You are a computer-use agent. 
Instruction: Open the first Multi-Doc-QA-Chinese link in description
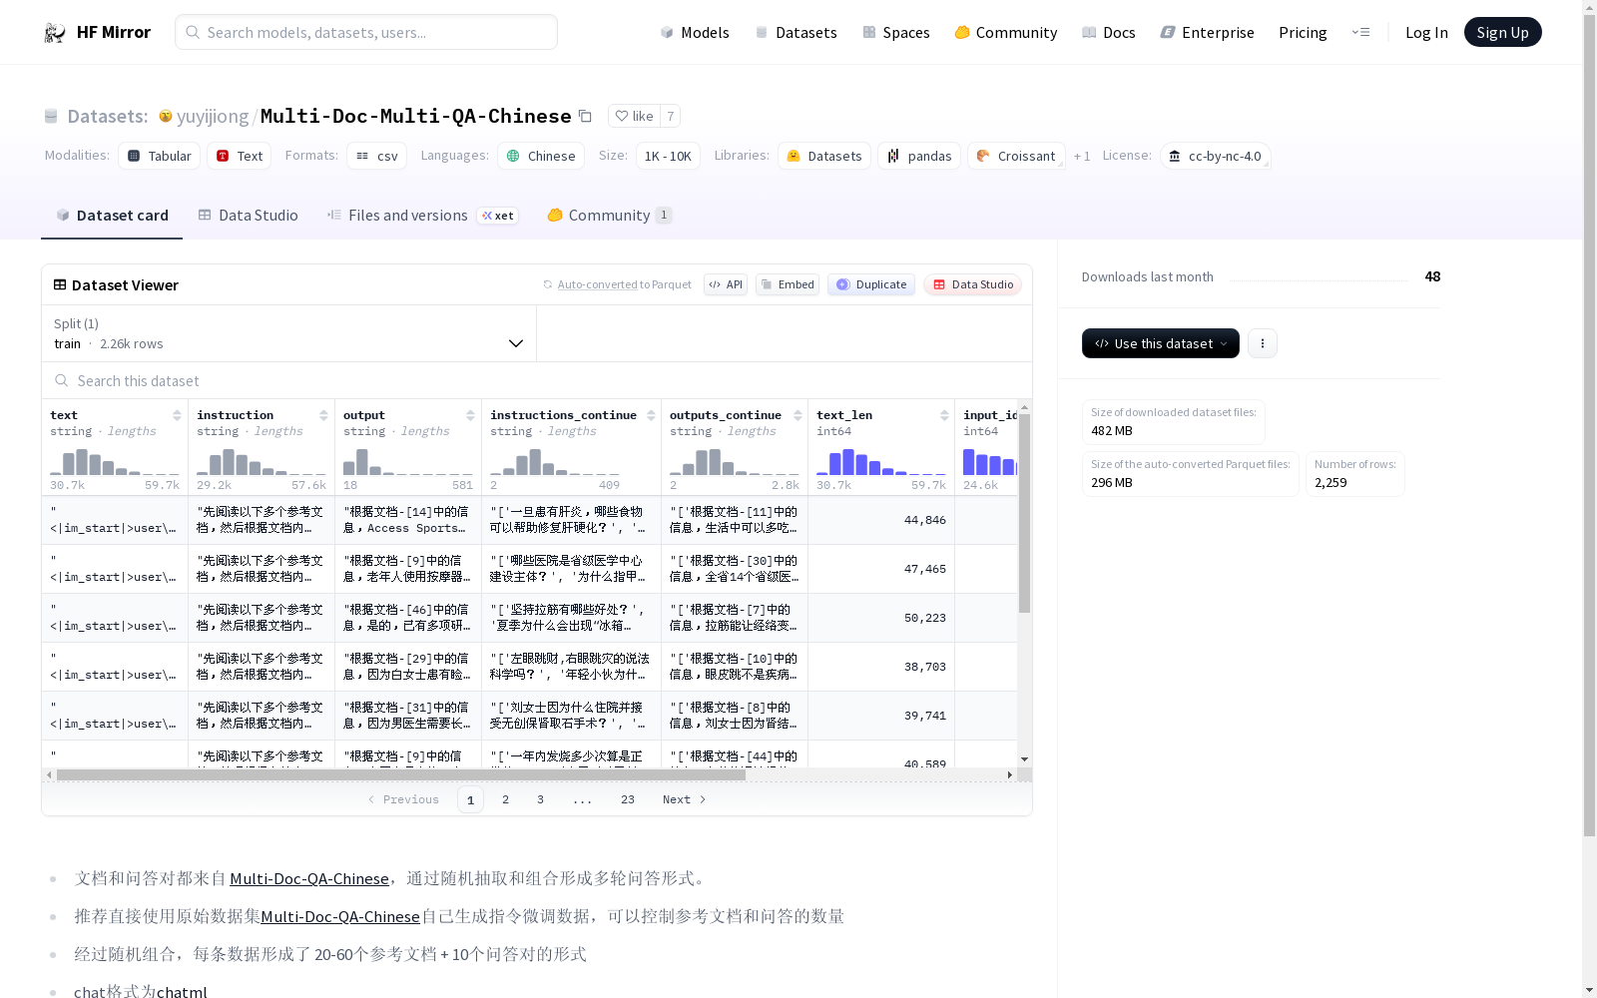click(309, 878)
